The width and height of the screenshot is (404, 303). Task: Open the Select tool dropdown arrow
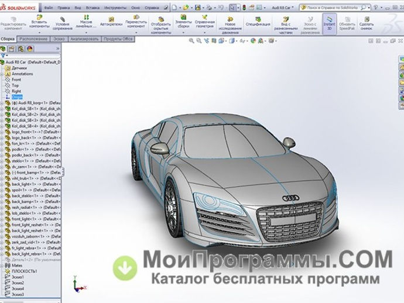238,8
